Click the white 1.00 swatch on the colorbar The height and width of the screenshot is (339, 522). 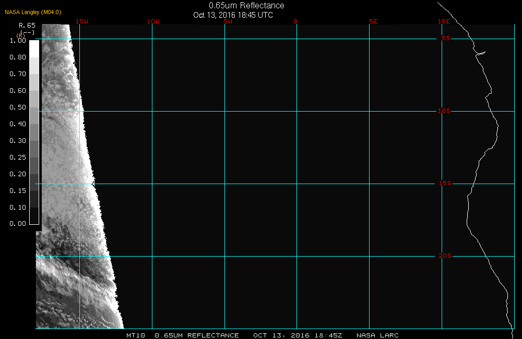pyautogui.click(x=33, y=48)
